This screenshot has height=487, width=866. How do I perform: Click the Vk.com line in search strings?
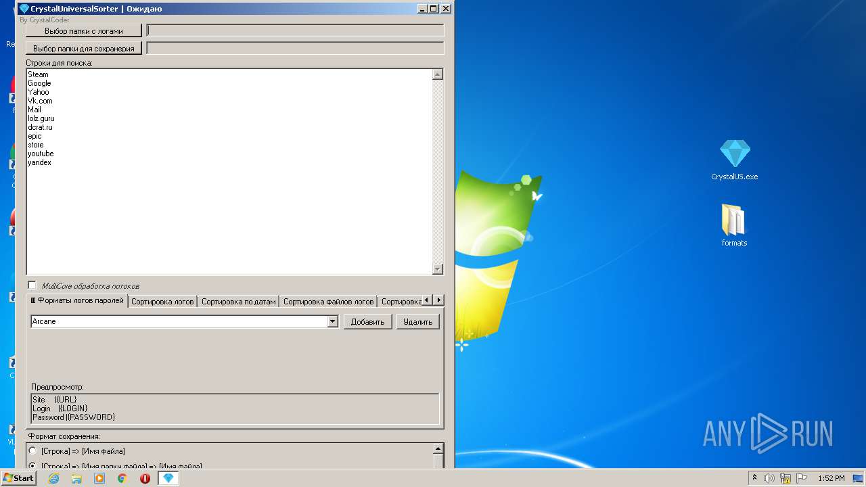pos(40,101)
